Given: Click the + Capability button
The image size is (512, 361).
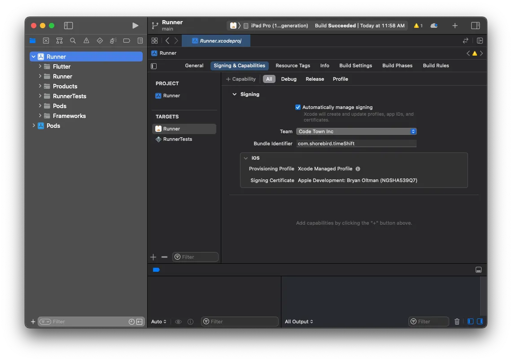Looking at the screenshot, I should click(241, 79).
